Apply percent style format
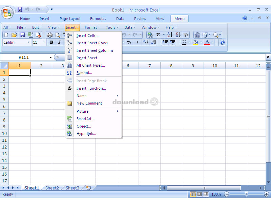Viewport: 271px width, 203px height. coord(129,42)
